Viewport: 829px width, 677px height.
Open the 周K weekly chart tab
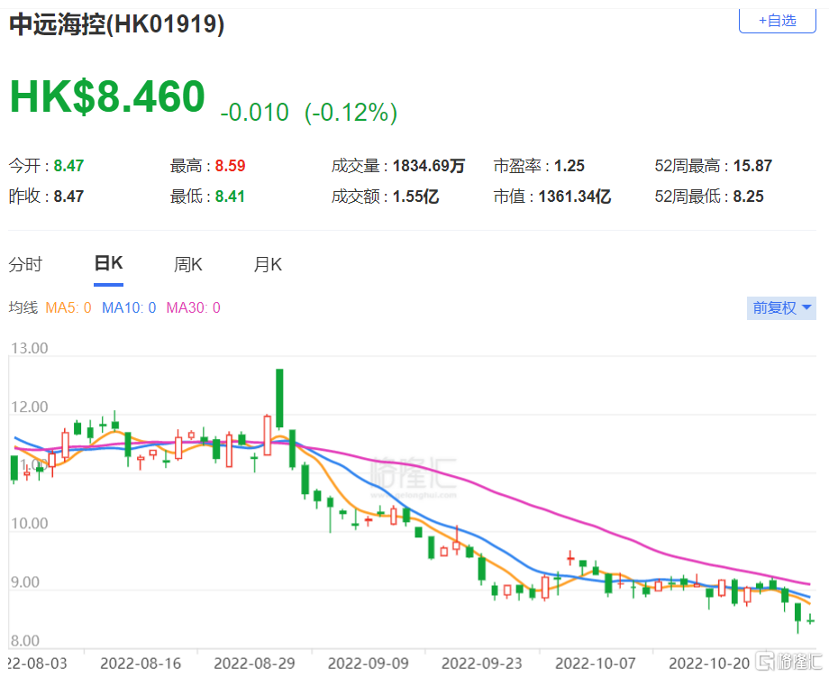188,264
